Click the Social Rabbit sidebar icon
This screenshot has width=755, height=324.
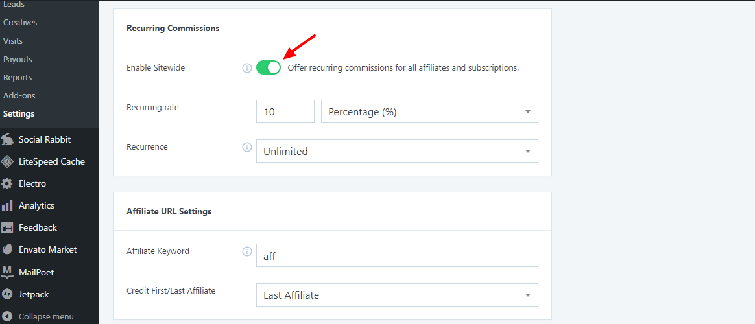click(8, 139)
